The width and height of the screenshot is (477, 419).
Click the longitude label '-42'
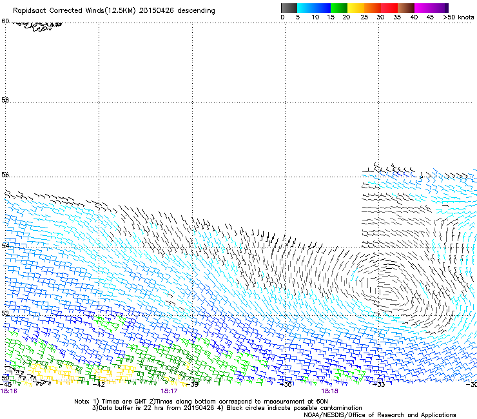pos(99,385)
